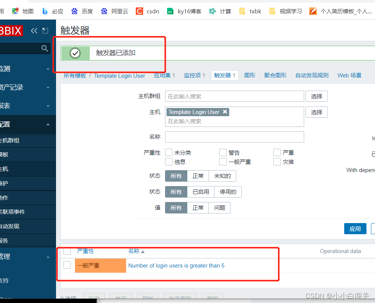Image resolution: width=375 pixels, height=303 pixels.
Task: Open the txbk bookmark folder
Action: 250,11
